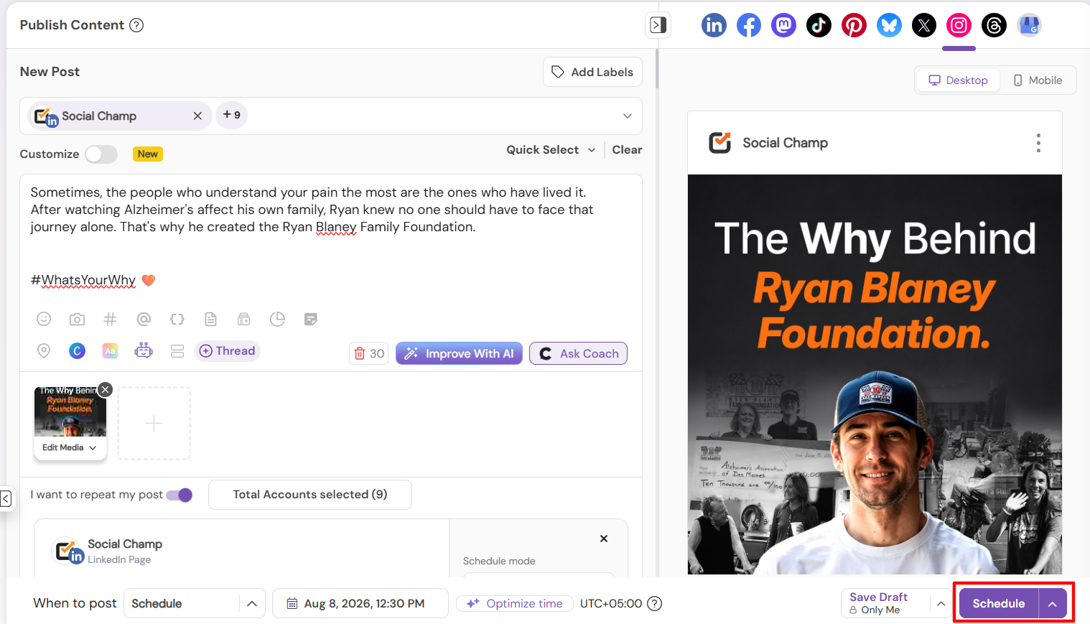The width and height of the screenshot is (1090, 624).
Task: Click the Add Labels button
Action: (592, 72)
